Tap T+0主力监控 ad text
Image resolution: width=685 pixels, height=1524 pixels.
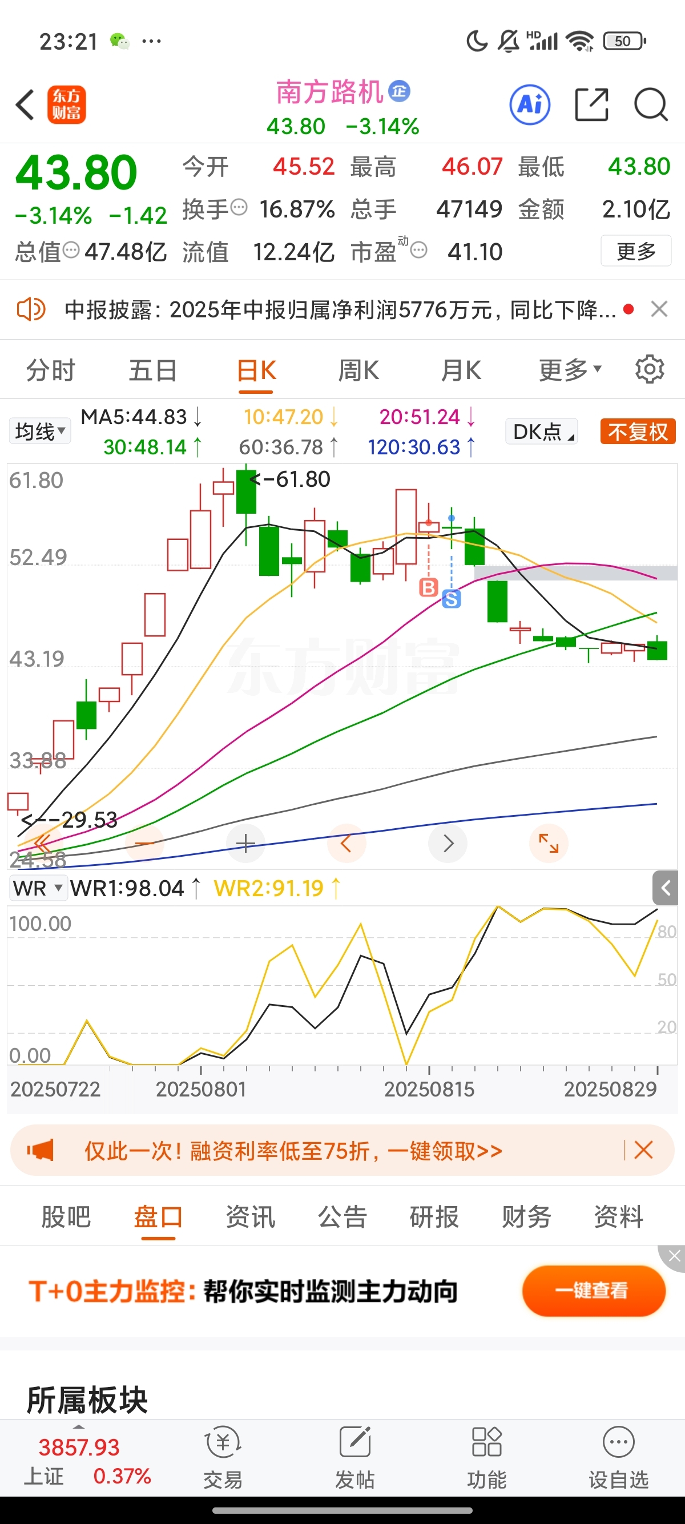243,1291
